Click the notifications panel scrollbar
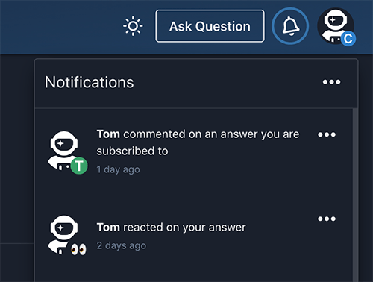Image resolution: width=373 pixels, height=282 pixels. (x=355, y=195)
